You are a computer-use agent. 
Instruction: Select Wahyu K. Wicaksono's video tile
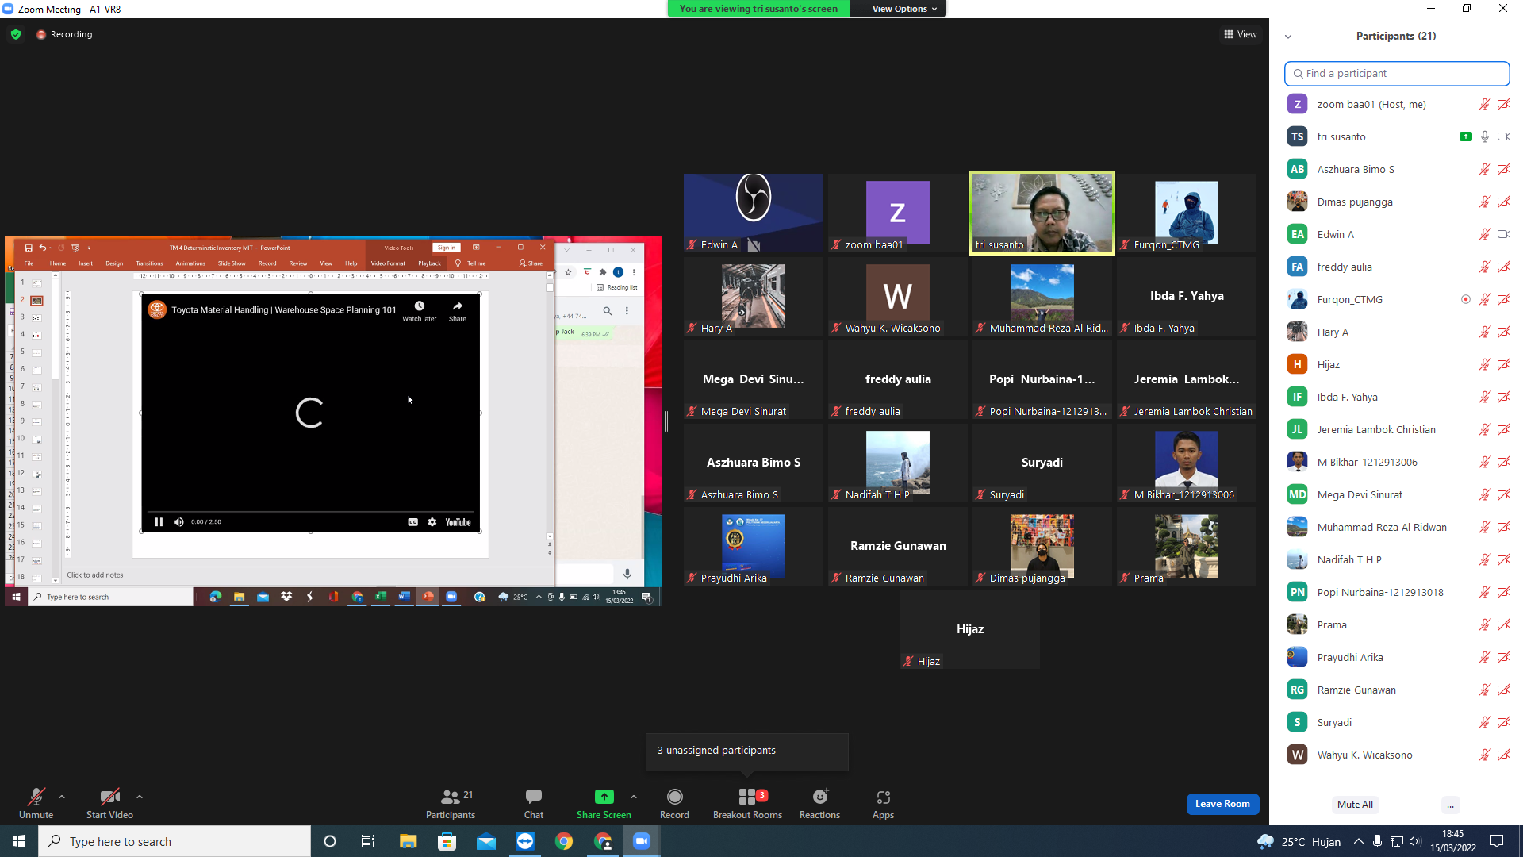(x=898, y=296)
